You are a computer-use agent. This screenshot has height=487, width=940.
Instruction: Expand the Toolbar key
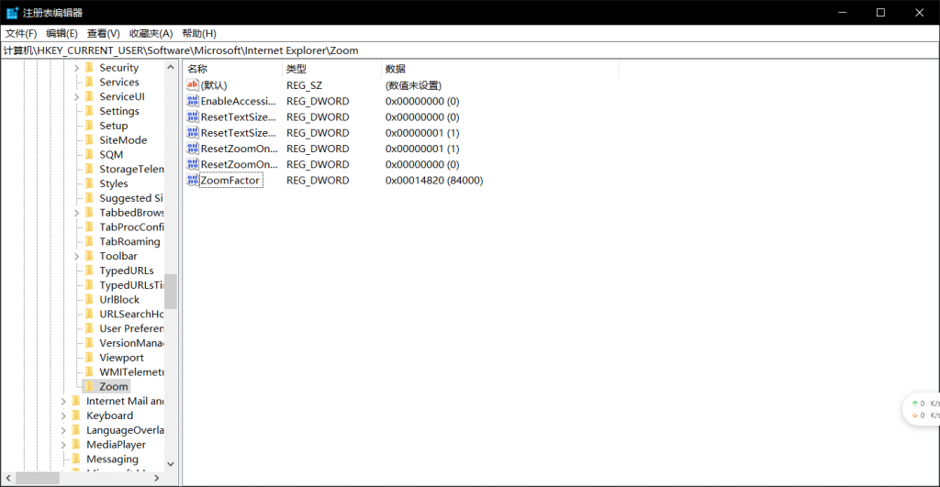(x=77, y=256)
